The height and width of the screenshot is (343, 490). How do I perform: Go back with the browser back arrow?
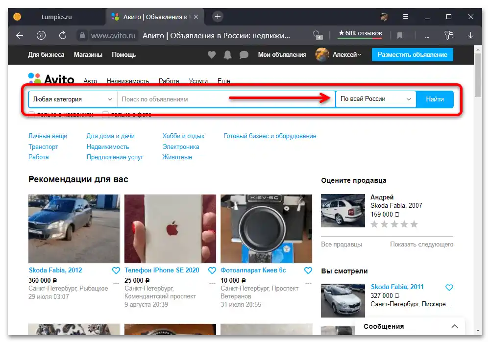click(20, 36)
